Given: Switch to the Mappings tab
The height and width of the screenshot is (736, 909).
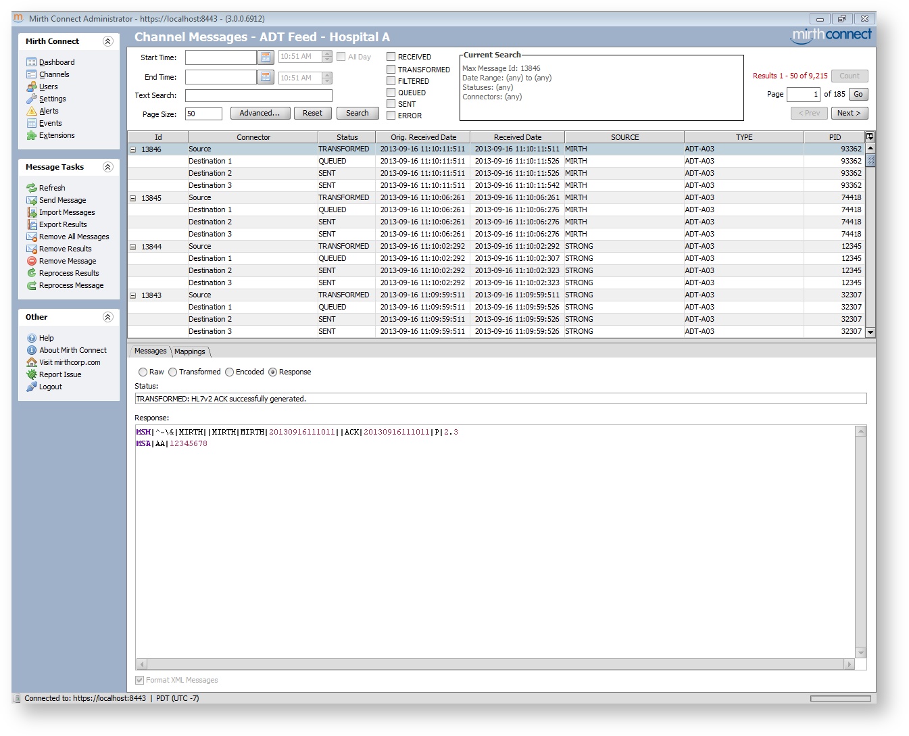Looking at the screenshot, I should click(190, 351).
